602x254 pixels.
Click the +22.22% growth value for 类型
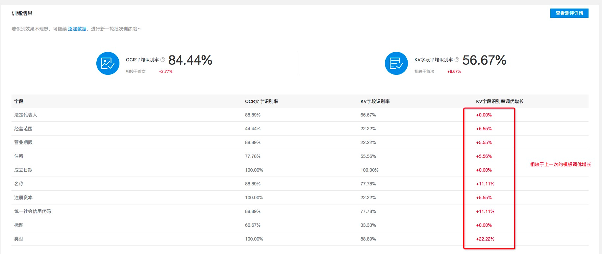coord(485,239)
